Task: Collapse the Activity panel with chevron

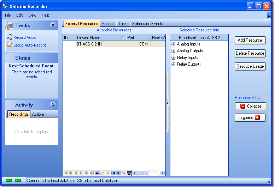Action: point(53,104)
